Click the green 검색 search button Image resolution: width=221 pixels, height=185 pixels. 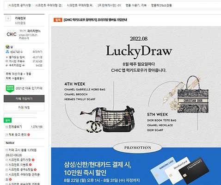click(7, 120)
